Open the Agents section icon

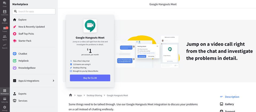(x=5, y=37)
